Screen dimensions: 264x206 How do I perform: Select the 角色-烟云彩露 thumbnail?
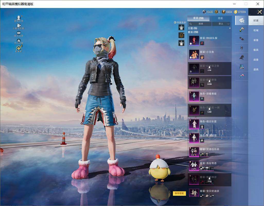tap(194, 124)
